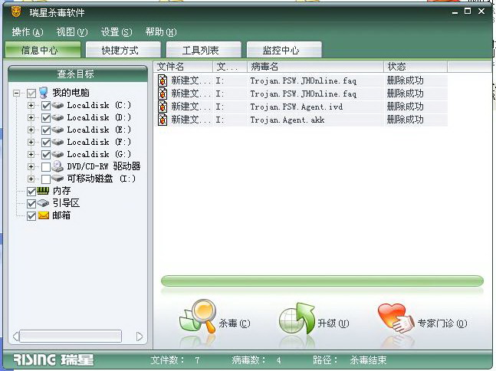
Task: Click the tree panel horizontal scrollbar thumb
Action: [71, 337]
